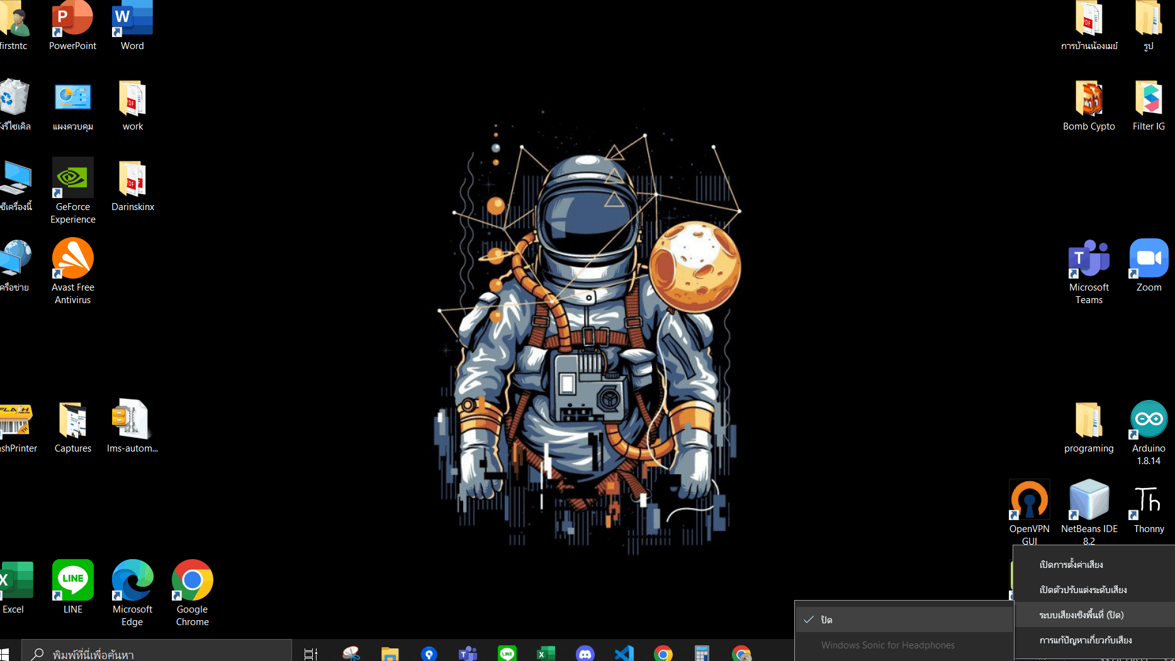The width and height of the screenshot is (1175, 661).
Task: Select the checked ปิด spatial sound option
Action: (x=904, y=620)
